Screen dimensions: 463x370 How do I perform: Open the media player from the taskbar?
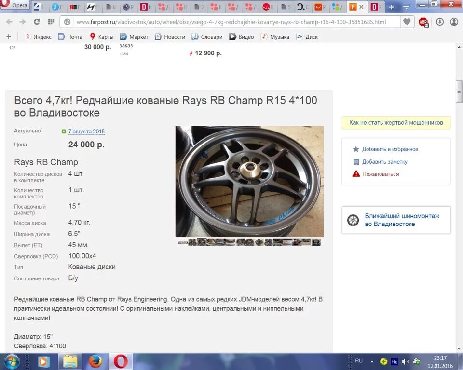(x=43, y=361)
